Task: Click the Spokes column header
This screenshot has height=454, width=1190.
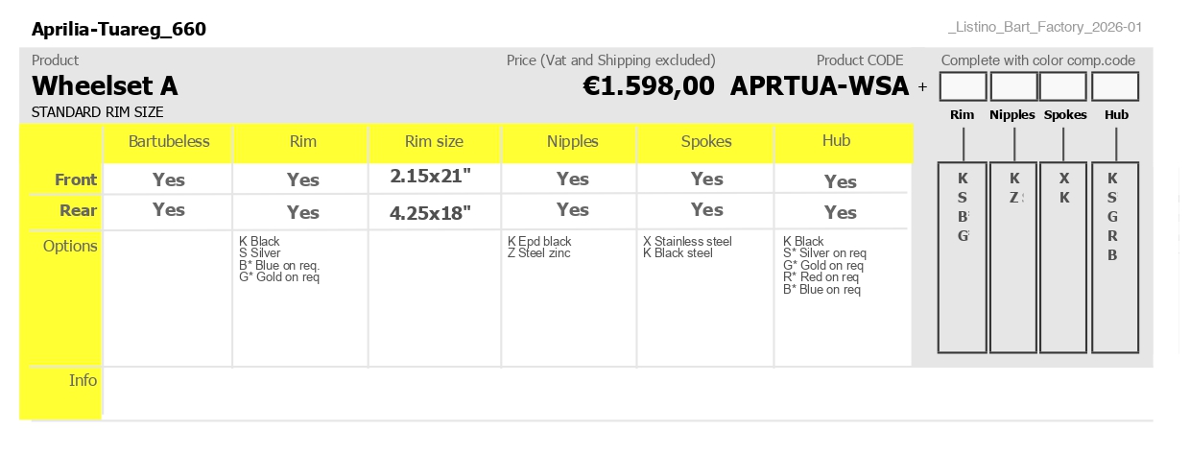Action: point(706,142)
